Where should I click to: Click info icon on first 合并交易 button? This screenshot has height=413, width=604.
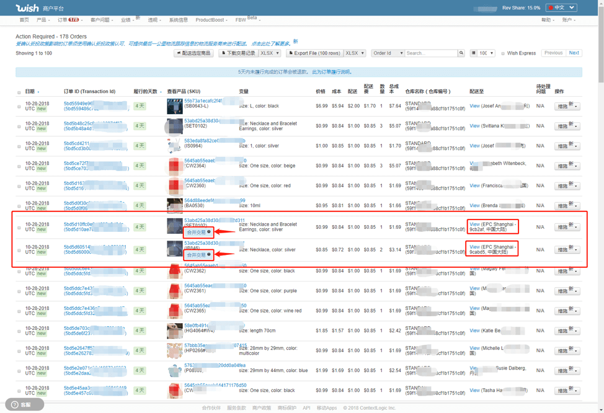[x=209, y=232]
